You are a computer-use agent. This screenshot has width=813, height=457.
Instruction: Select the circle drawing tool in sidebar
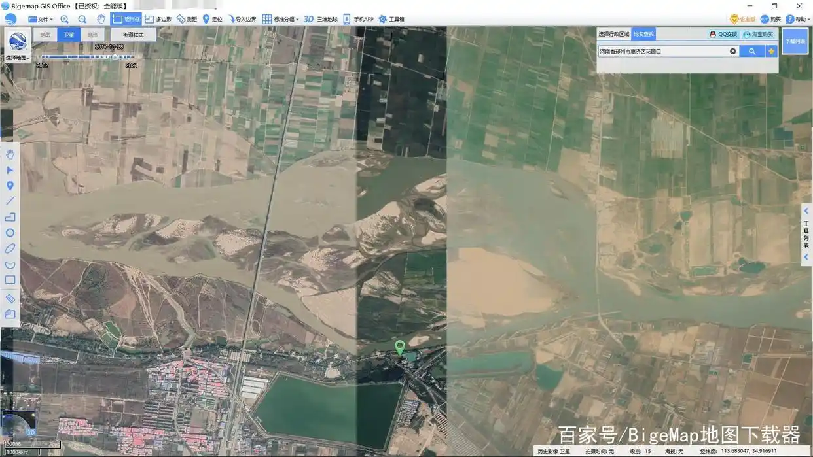tap(10, 233)
